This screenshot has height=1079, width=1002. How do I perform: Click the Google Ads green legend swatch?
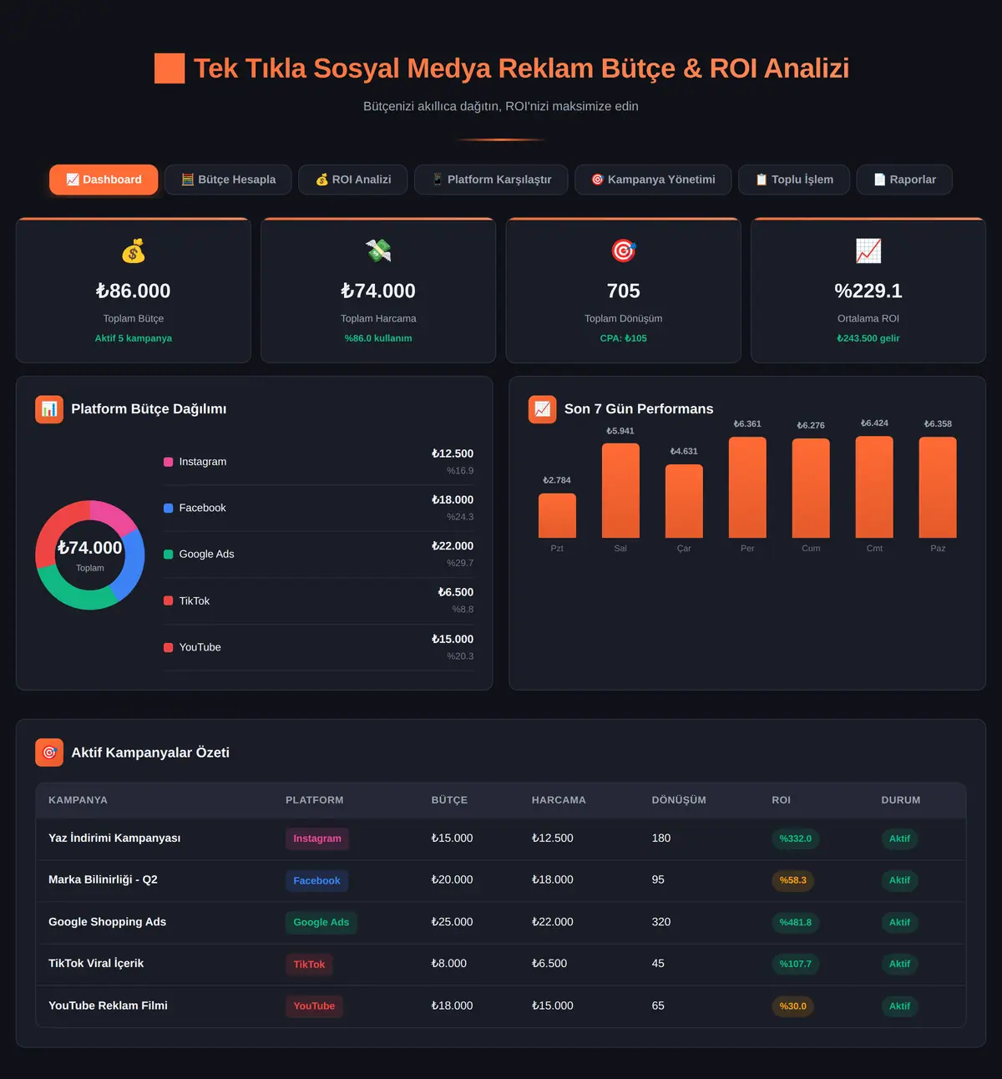169,555
